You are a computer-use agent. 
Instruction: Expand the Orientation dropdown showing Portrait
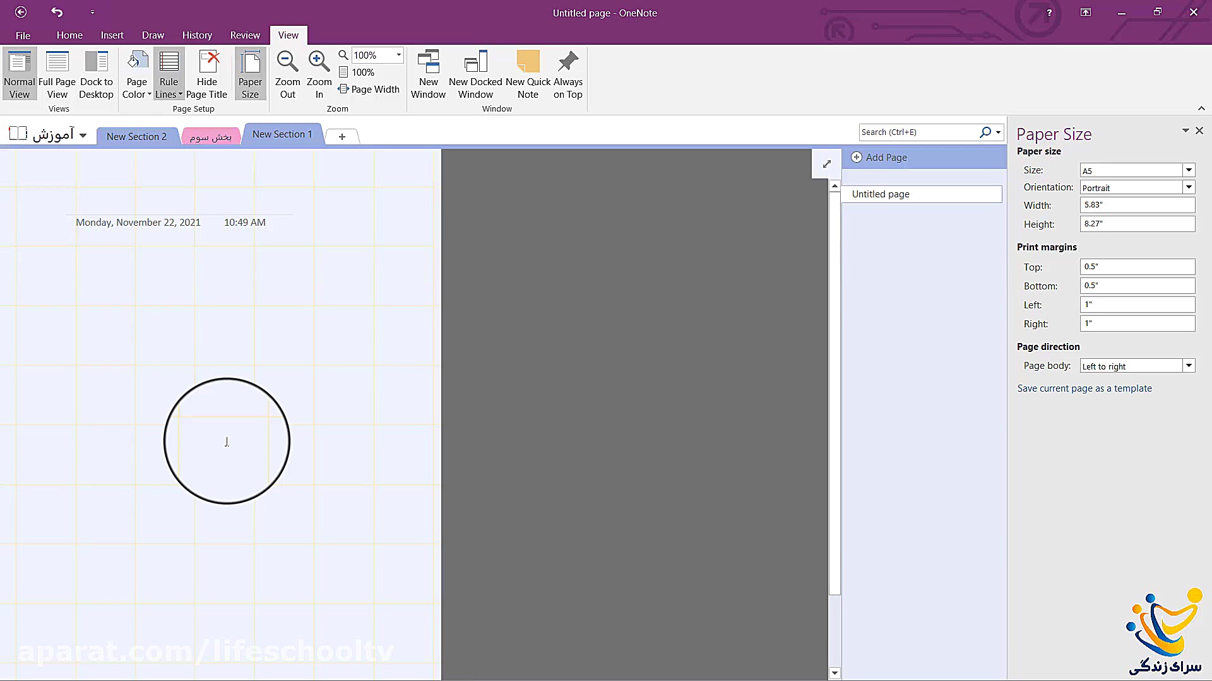pos(1189,187)
